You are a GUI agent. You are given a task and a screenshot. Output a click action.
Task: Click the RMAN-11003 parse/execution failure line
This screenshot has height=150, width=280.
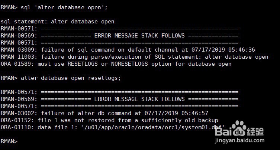coord(135,57)
